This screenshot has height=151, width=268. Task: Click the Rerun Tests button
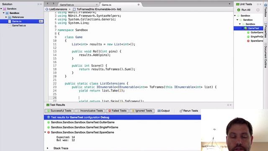(x=189, y=111)
